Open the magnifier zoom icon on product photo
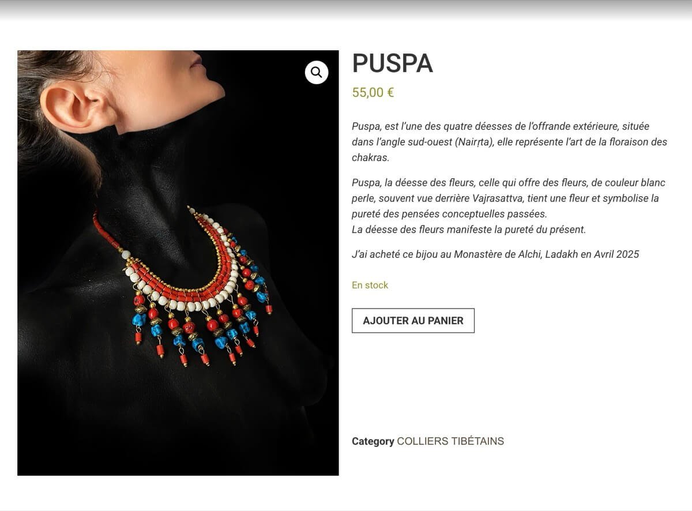 (x=317, y=73)
